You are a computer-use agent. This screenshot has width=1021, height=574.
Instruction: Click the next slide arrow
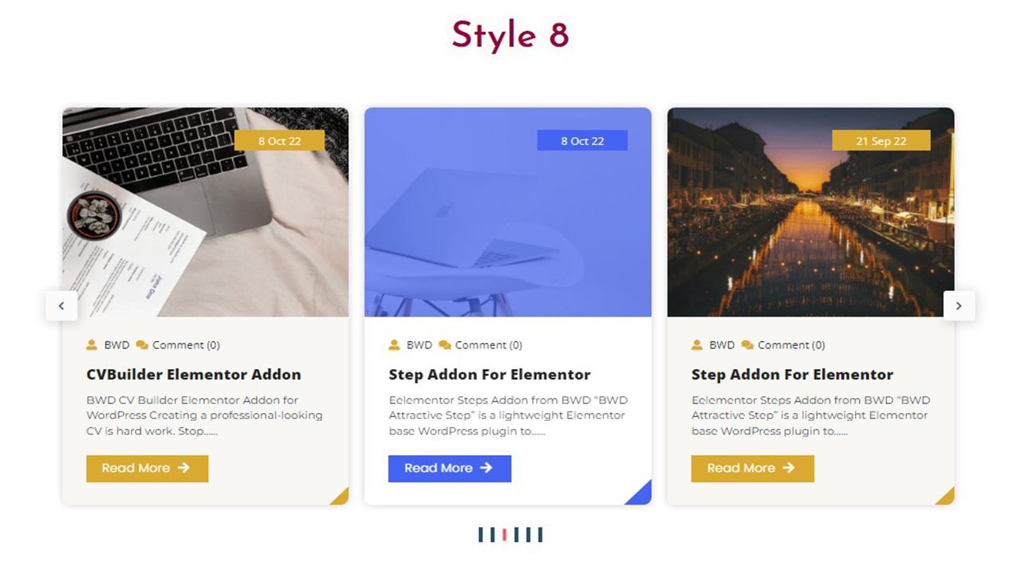click(959, 306)
